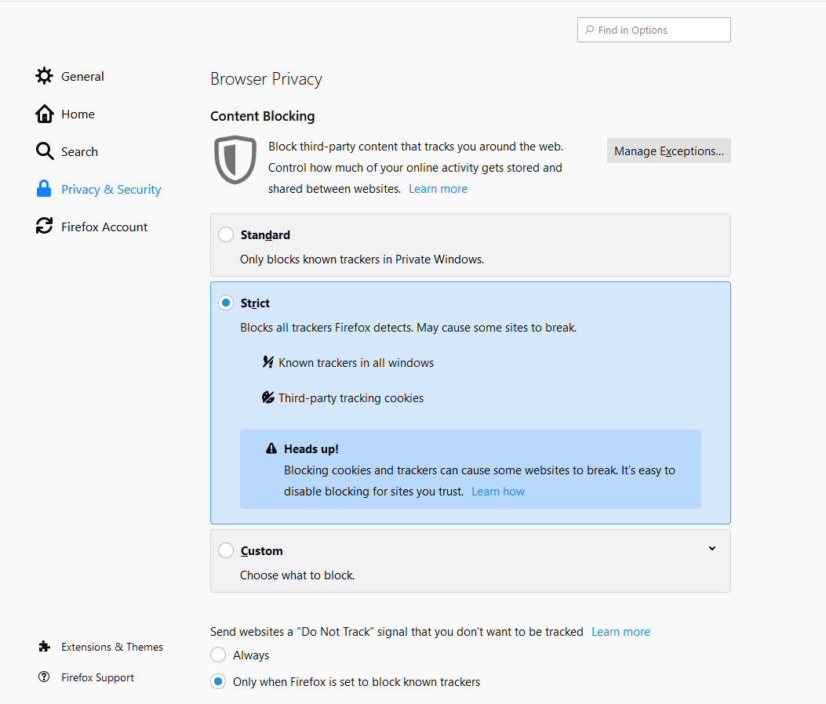Image resolution: width=826 pixels, height=704 pixels.
Task: Click the Manage Exceptions button
Action: pyautogui.click(x=668, y=151)
